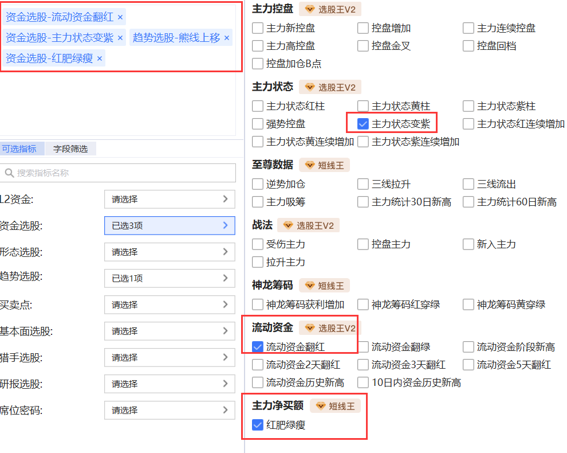Remove the 资金选股-流动资金翻红 tag
Viewport: 567px width, 453px height.
click(x=120, y=17)
